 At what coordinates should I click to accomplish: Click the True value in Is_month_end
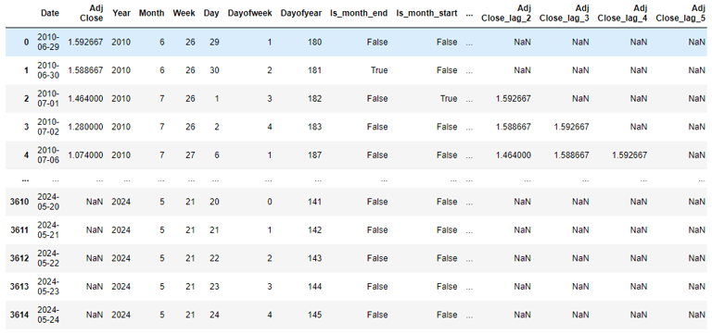click(x=379, y=70)
